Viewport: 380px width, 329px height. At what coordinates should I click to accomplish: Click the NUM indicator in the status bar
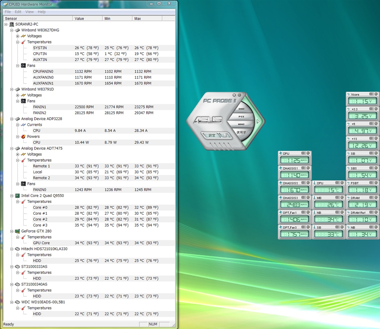coord(153,324)
